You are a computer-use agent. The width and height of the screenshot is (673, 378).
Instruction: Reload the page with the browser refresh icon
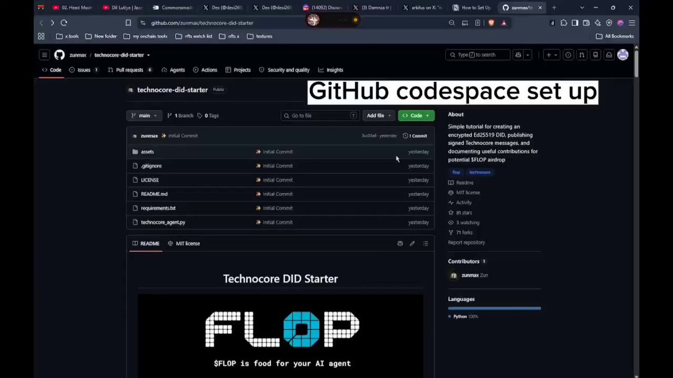[64, 23]
